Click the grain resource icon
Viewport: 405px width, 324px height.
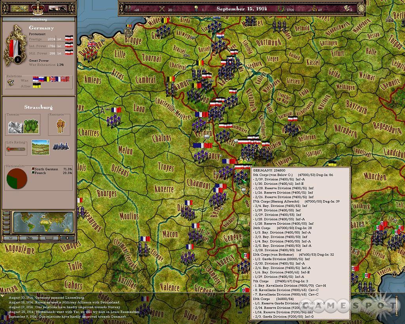tap(60, 125)
